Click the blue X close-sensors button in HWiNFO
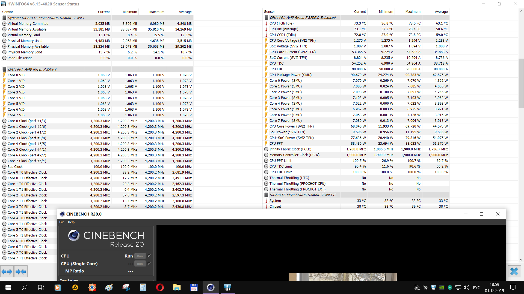Image resolution: width=524 pixels, height=294 pixels. [x=514, y=271]
